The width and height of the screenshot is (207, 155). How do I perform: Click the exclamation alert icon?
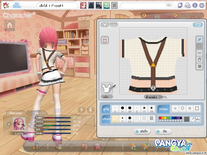195,5
